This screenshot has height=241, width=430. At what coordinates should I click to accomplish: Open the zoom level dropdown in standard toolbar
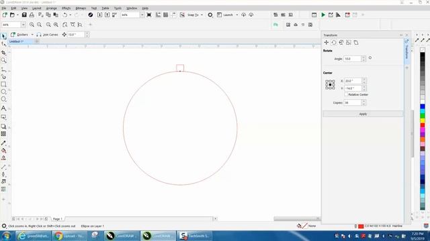142,15
